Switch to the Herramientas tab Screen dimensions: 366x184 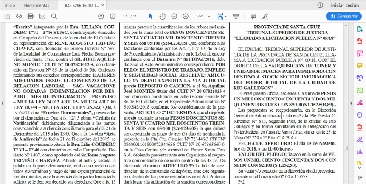coord(37,5)
